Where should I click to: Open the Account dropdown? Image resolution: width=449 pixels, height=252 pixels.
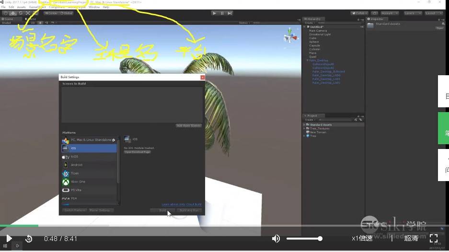pyautogui.click(x=390, y=13)
